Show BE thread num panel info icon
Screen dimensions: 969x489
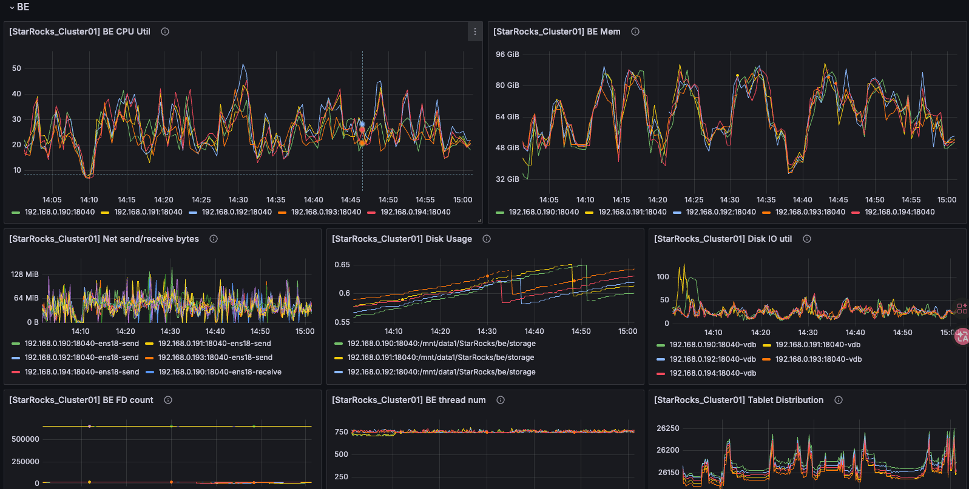pyautogui.click(x=501, y=400)
